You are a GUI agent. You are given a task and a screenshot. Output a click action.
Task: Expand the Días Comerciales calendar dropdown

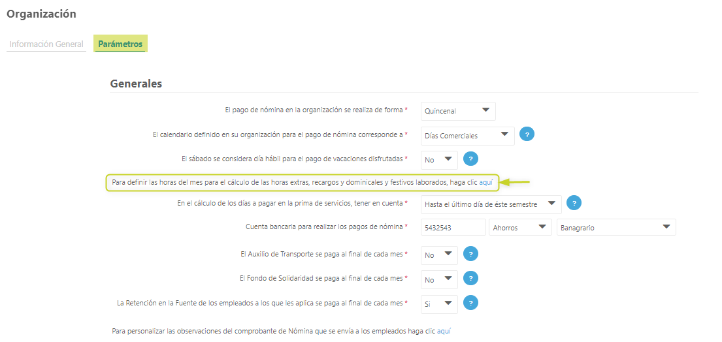click(467, 135)
